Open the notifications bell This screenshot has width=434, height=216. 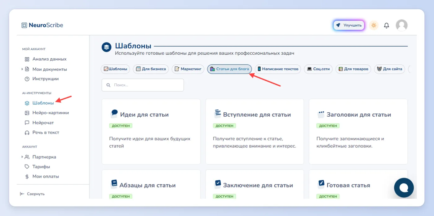tap(386, 25)
